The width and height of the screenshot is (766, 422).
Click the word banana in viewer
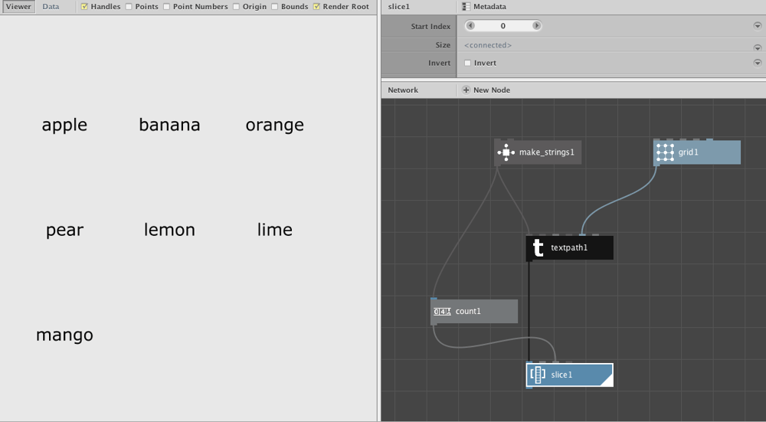coord(169,125)
